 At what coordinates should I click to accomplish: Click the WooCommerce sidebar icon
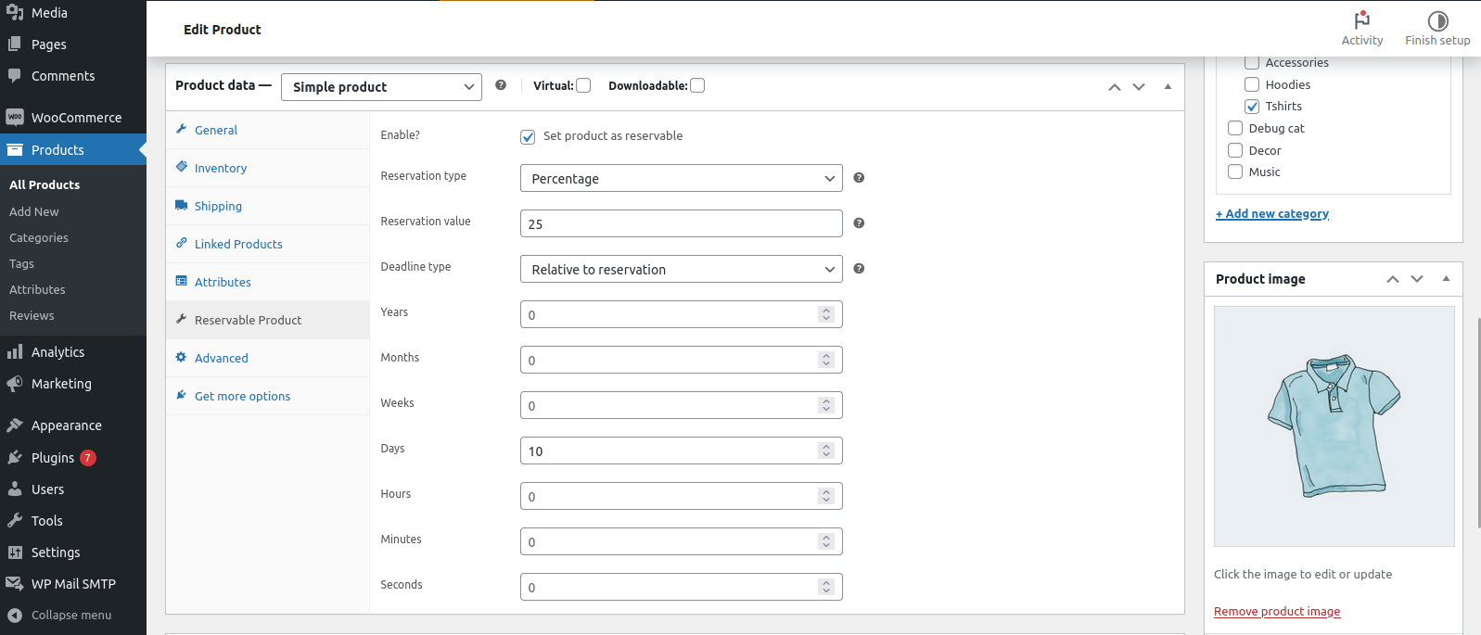pyautogui.click(x=15, y=118)
